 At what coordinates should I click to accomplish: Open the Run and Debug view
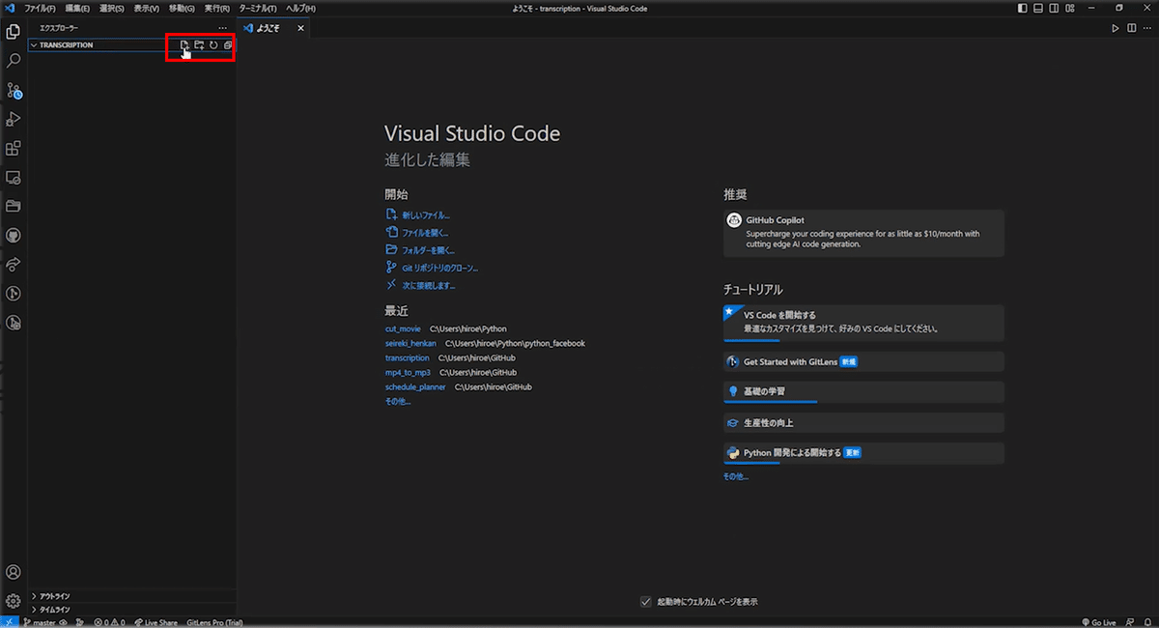pyautogui.click(x=14, y=119)
